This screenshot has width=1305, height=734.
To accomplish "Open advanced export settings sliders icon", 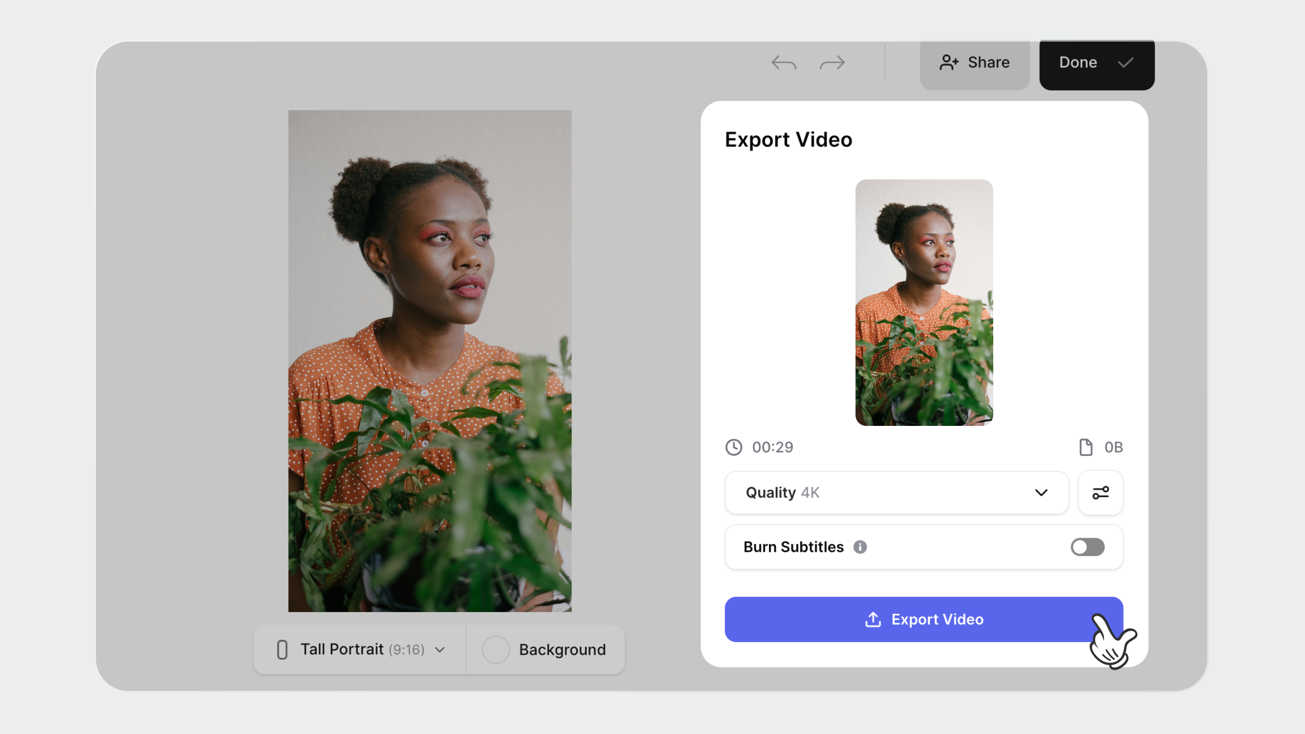I will tap(1100, 493).
